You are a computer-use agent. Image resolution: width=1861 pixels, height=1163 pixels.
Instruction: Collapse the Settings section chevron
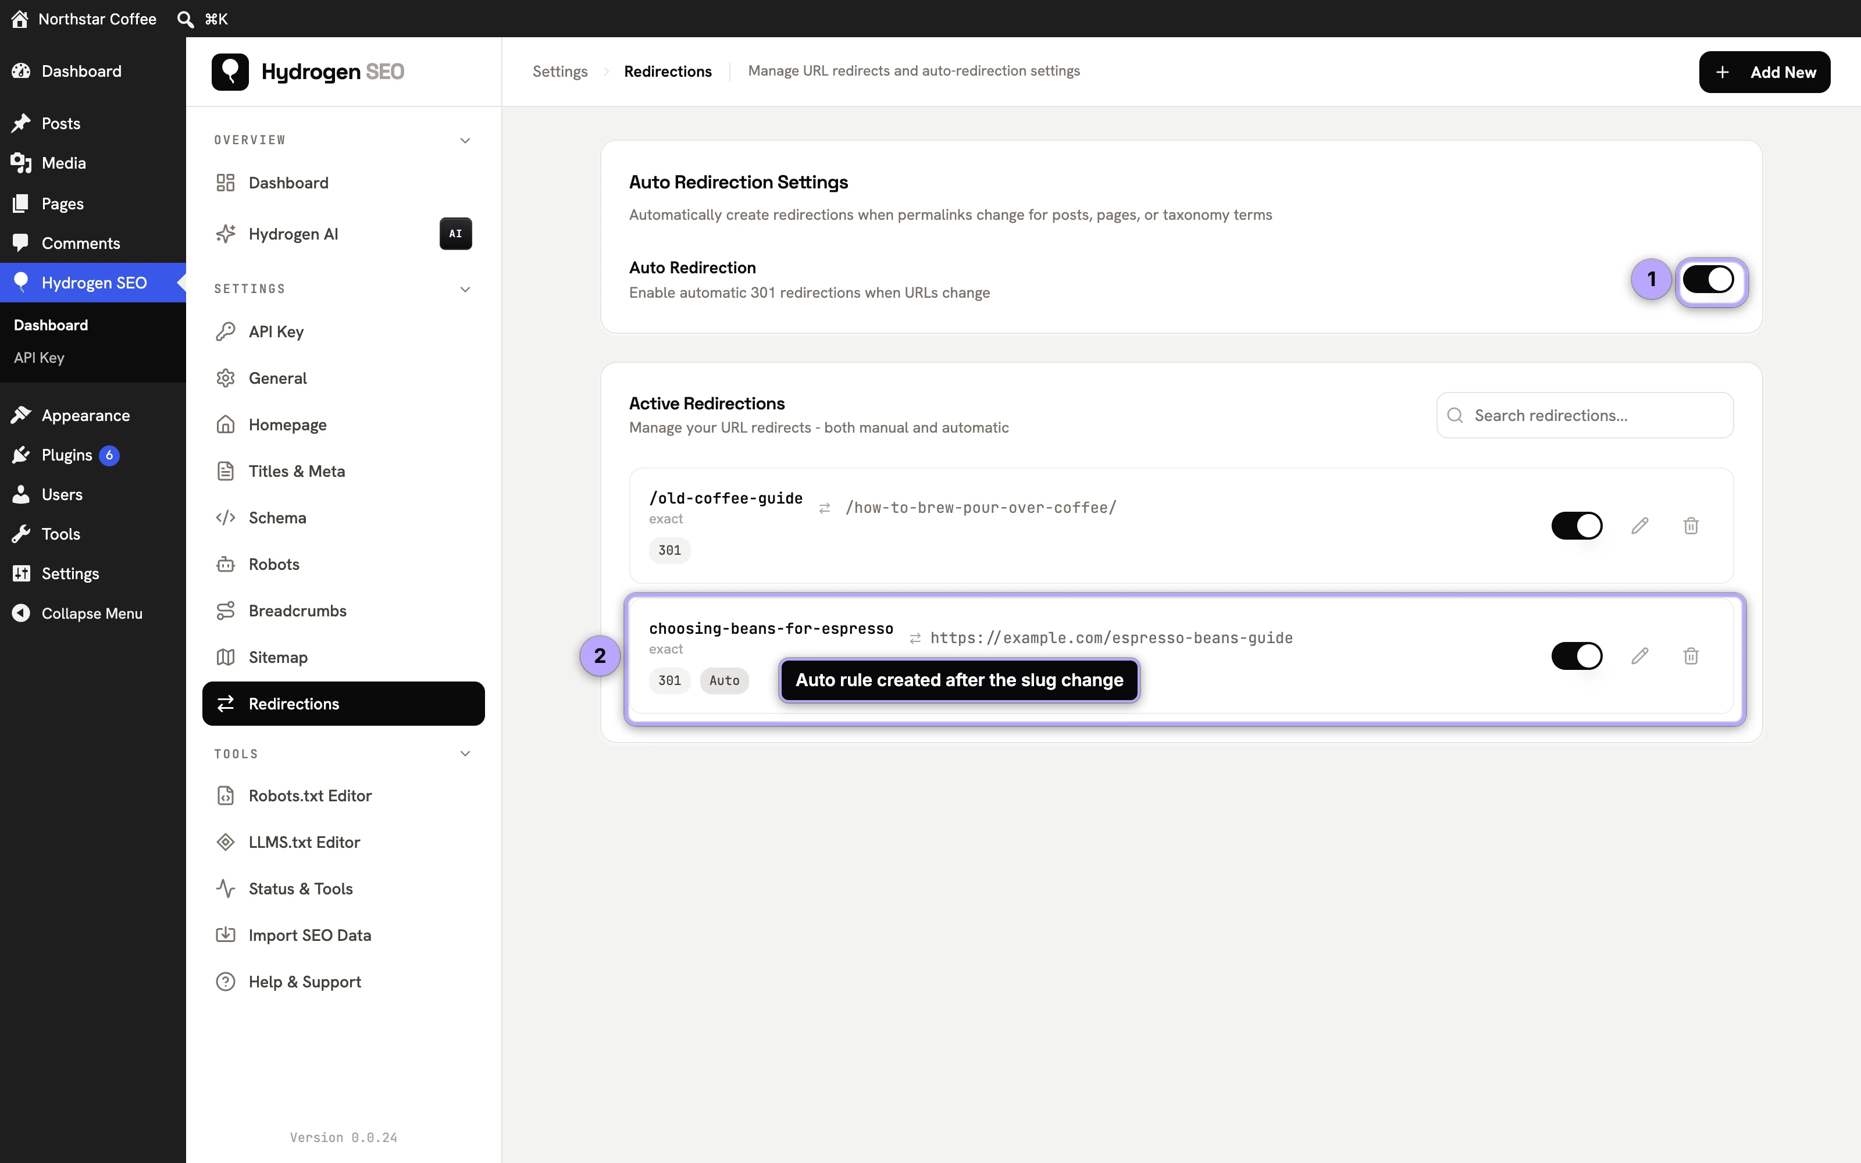coord(465,289)
